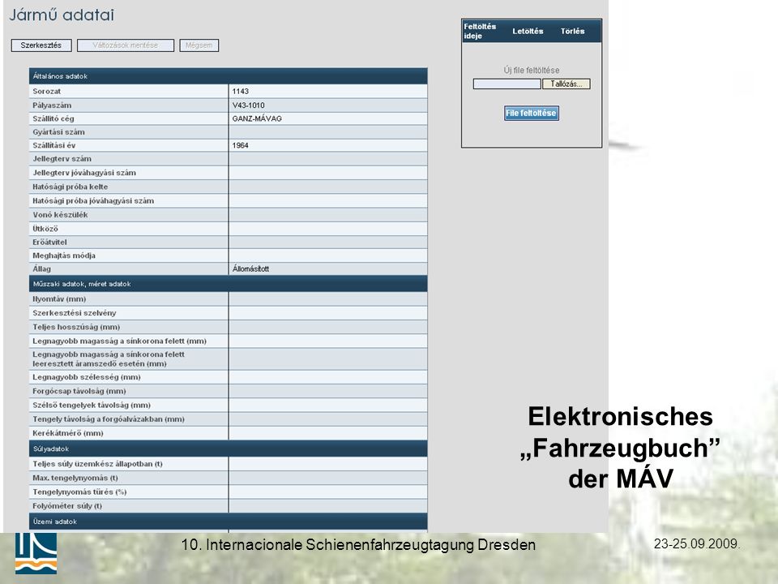Click the greyed Változások mentése button
778x584 pixels.
[x=126, y=45]
